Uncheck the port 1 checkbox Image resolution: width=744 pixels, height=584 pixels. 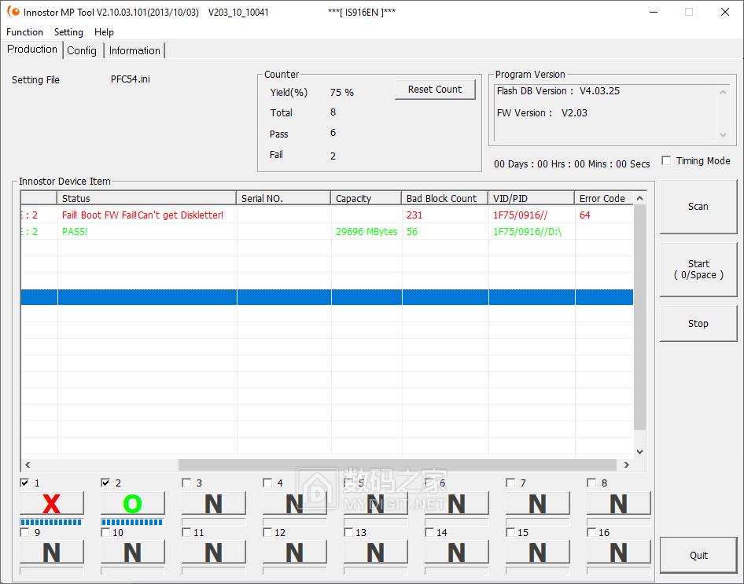click(24, 483)
